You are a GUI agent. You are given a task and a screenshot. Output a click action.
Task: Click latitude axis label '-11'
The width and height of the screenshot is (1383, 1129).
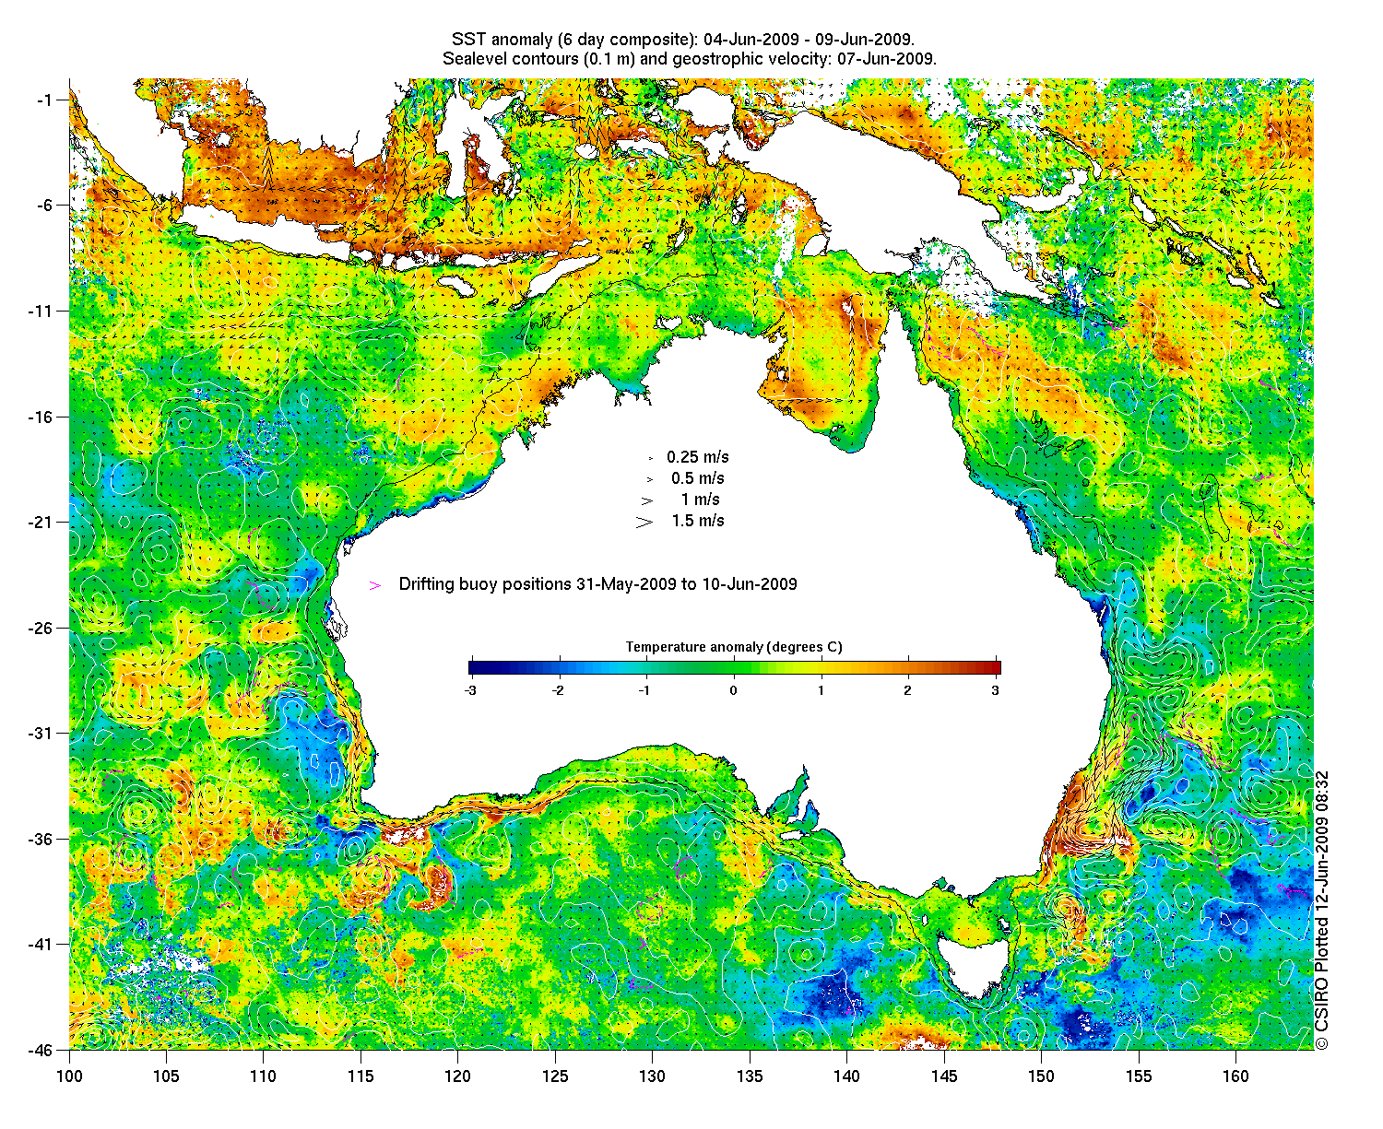41,312
